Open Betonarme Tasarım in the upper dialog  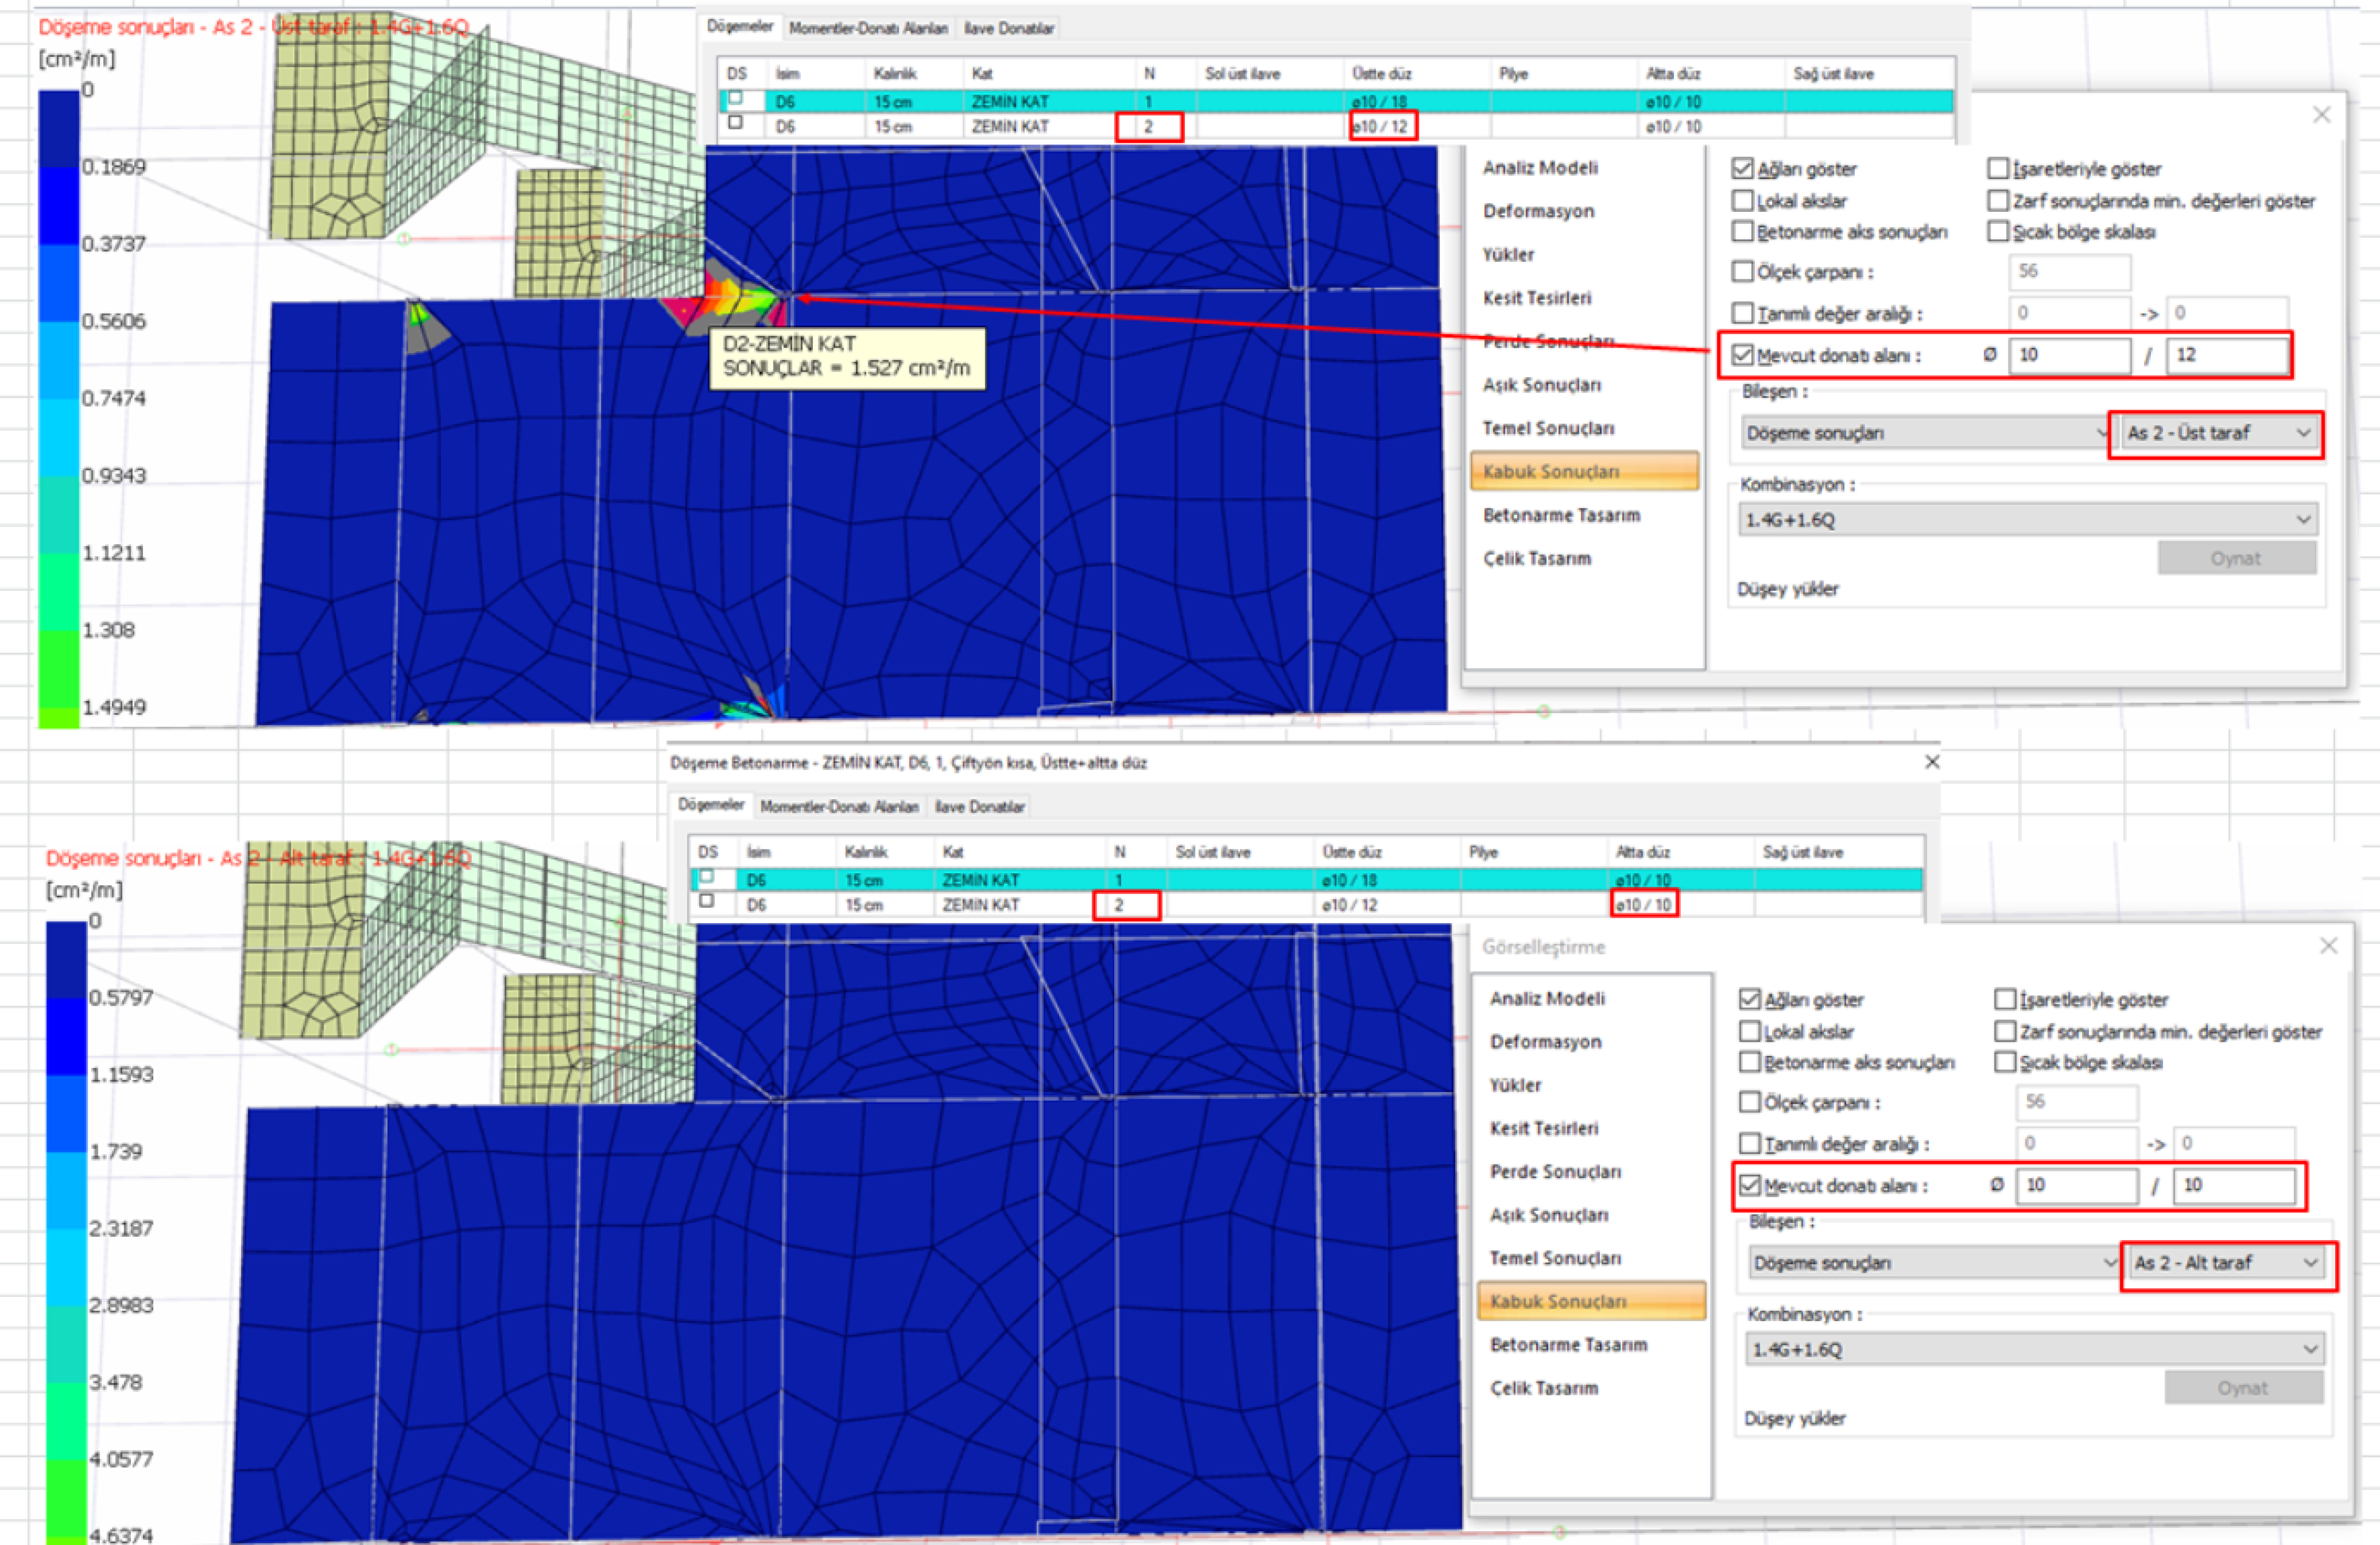click(x=1561, y=515)
